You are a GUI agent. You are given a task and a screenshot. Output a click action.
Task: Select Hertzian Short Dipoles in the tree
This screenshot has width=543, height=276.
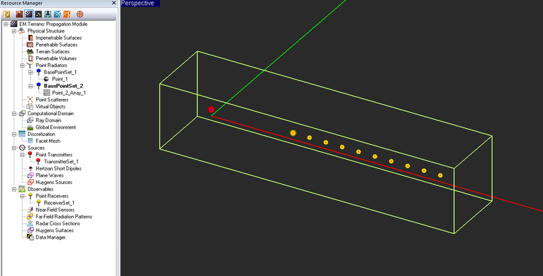click(58, 168)
